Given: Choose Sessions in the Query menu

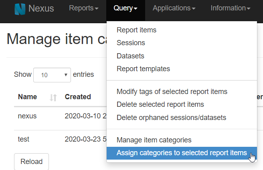Looking at the screenshot, I should (x=182, y=43).
